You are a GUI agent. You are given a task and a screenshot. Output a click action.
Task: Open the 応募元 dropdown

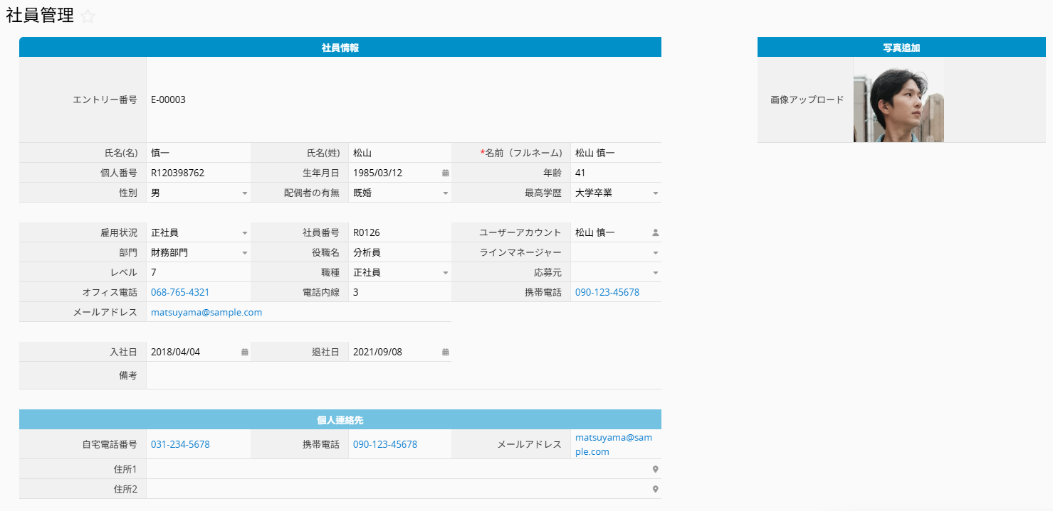pyautogui.click(x=655, y=273)
